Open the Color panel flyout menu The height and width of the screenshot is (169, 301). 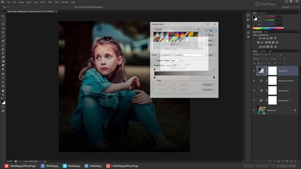(299, 13)
